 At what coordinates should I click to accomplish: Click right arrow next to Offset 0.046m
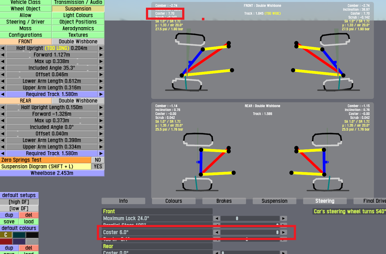[x=101, y=75]
